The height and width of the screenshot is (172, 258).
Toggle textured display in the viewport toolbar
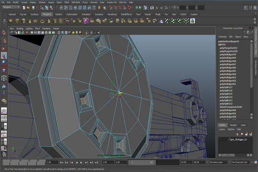[70, 33]
